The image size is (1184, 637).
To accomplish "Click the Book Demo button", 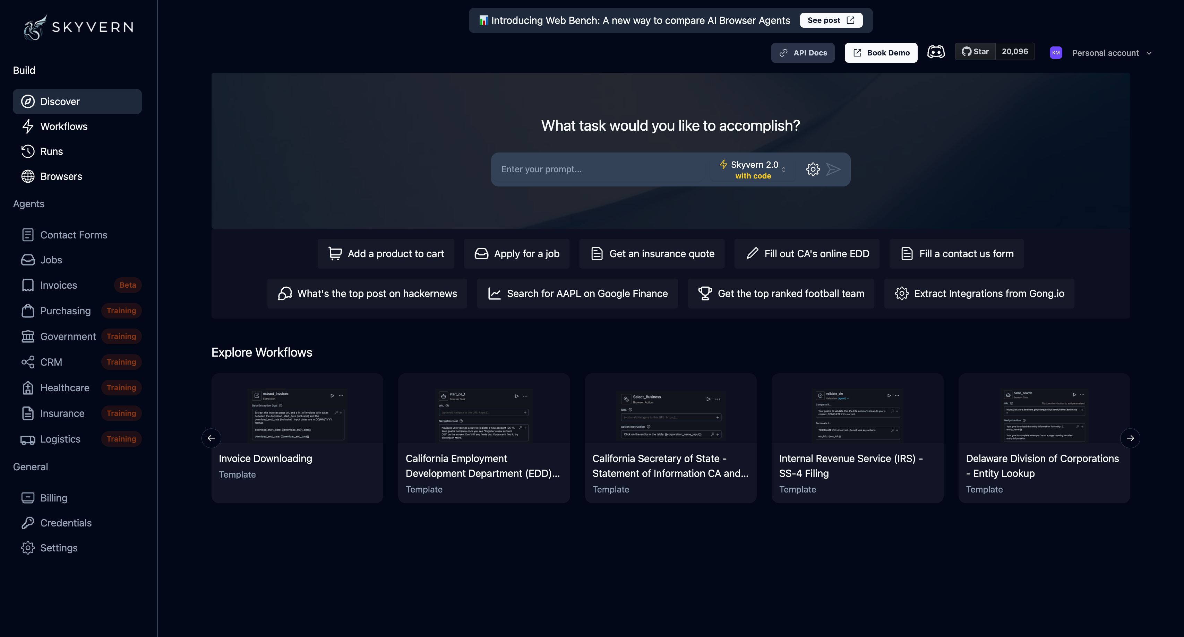I will point(881,53).
